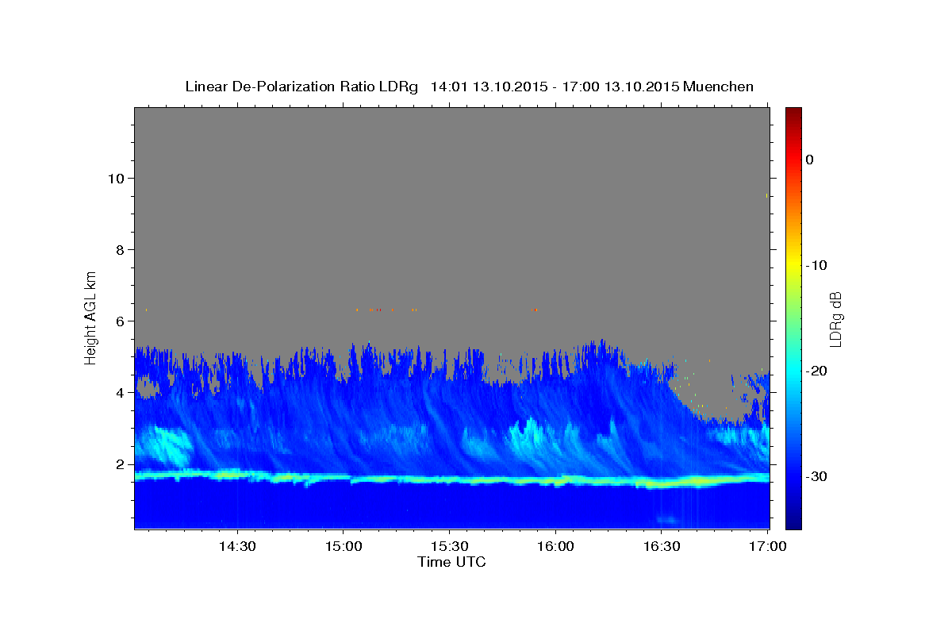The width and height of the screenshot is (952, 635).
Task: Click the 'Height AGL km' axis label
Action: pos(91,317)
